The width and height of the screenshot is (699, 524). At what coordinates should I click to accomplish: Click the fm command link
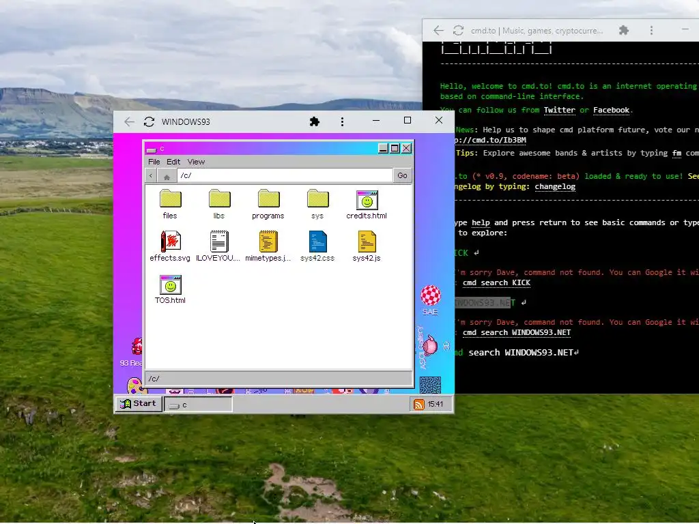676,154
